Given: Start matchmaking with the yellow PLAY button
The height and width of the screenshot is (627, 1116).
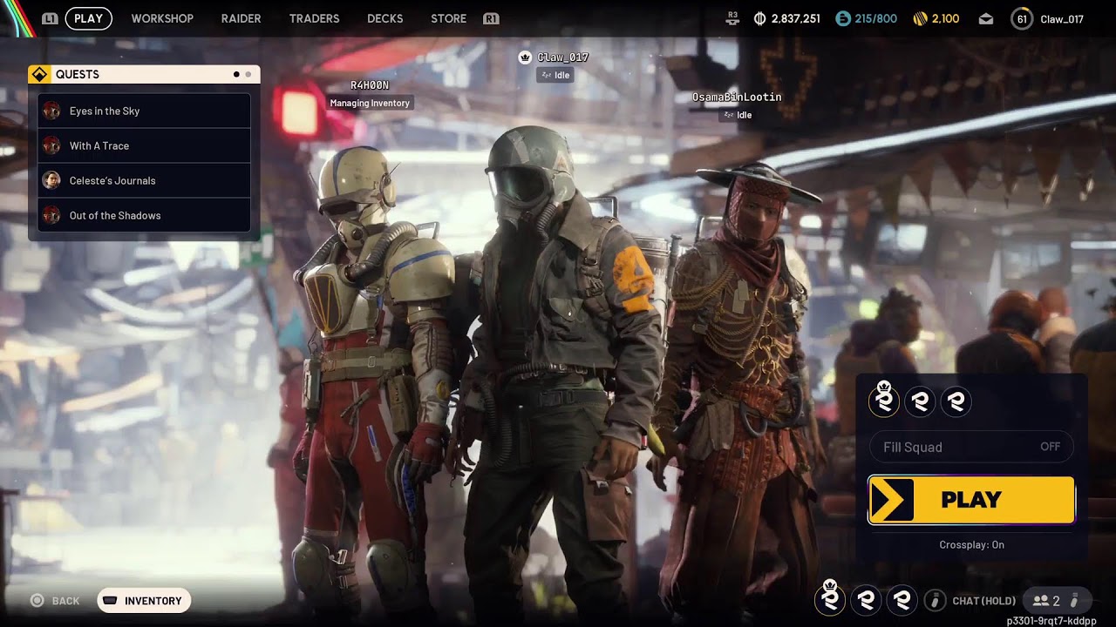Looking at the screenshot, I should click(971, 500).
